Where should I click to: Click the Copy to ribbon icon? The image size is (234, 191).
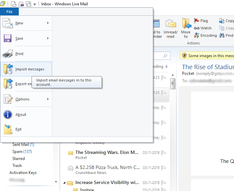coord(222,21)
